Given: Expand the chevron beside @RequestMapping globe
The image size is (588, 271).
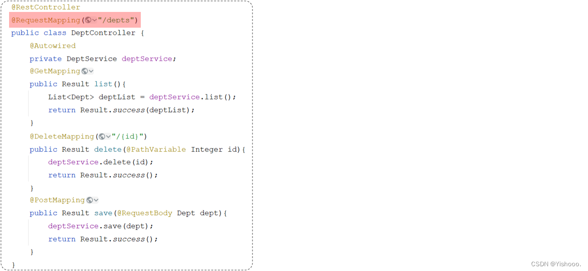Looking at the screenshot, I should click(94, 20).
